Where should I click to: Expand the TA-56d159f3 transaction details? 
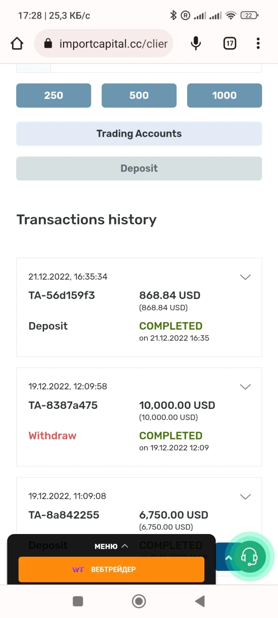pos(245,277)
